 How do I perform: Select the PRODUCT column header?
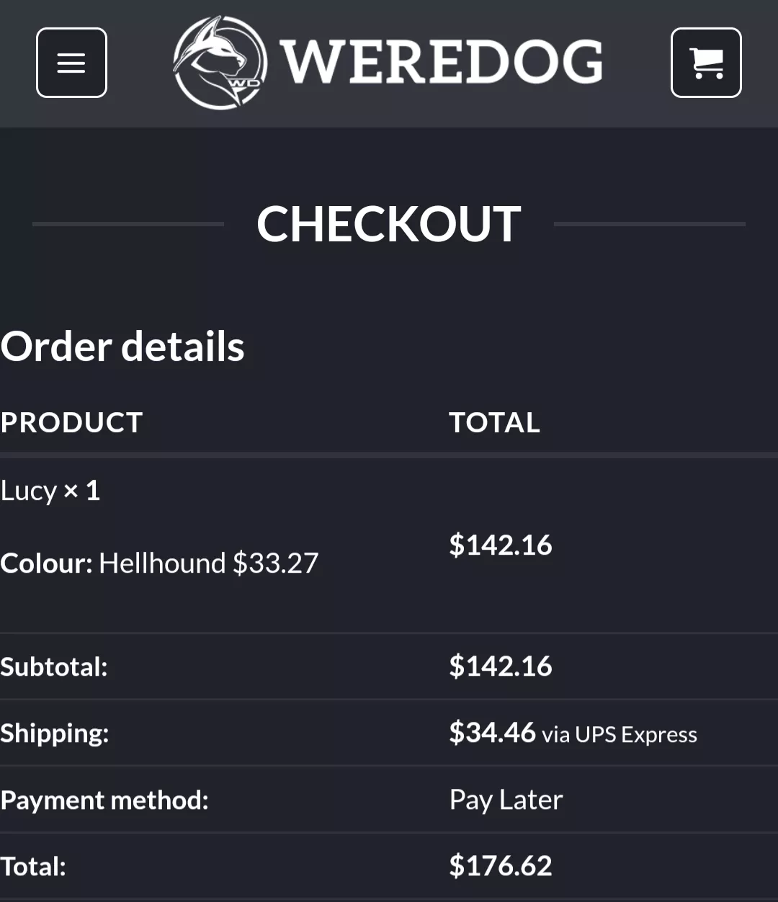[x=71, y=422]
